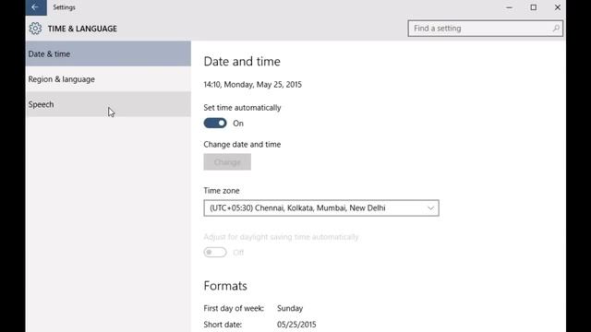This screenshot has height=332, width=591.
Task: Click the Set time automatically label
Action: tap(242, 108)
